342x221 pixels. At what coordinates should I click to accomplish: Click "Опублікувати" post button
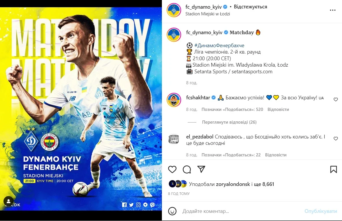[321, 211]
